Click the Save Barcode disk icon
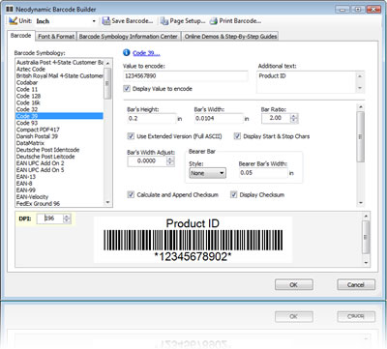 (x=105, y=21)
